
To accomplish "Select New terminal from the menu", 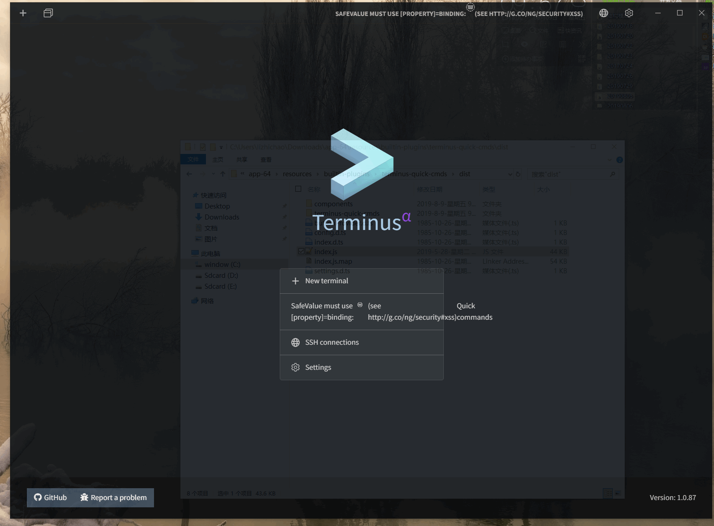I will (326, 281).
